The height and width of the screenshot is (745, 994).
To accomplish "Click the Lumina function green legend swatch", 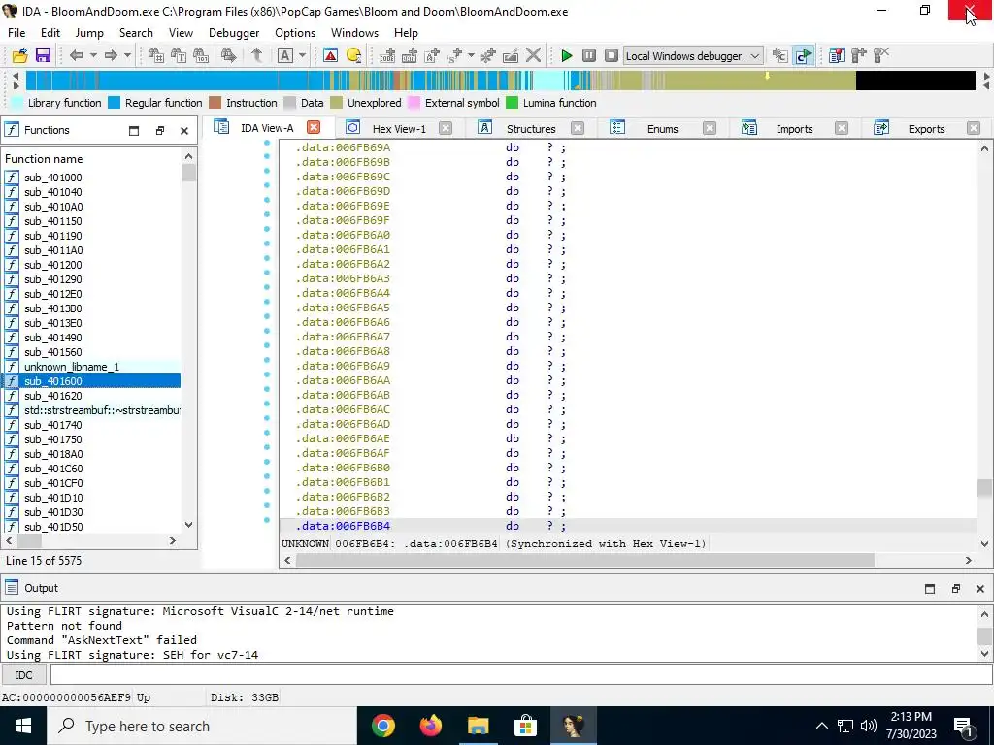I will 513,103.
